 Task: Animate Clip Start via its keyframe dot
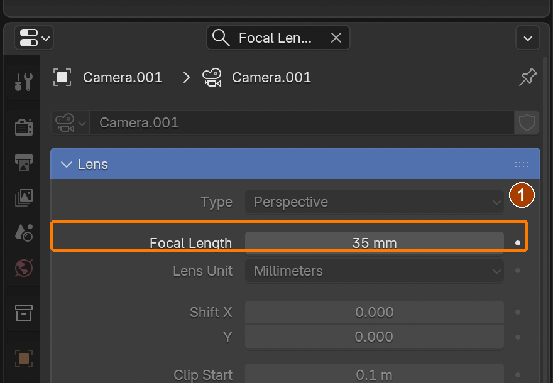coord(518,375)
